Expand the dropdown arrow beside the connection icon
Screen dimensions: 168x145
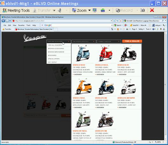coord(109,11)
